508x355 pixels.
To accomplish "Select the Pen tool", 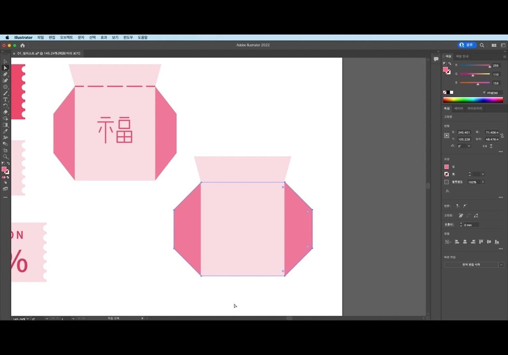I will [x=5, y=74].
